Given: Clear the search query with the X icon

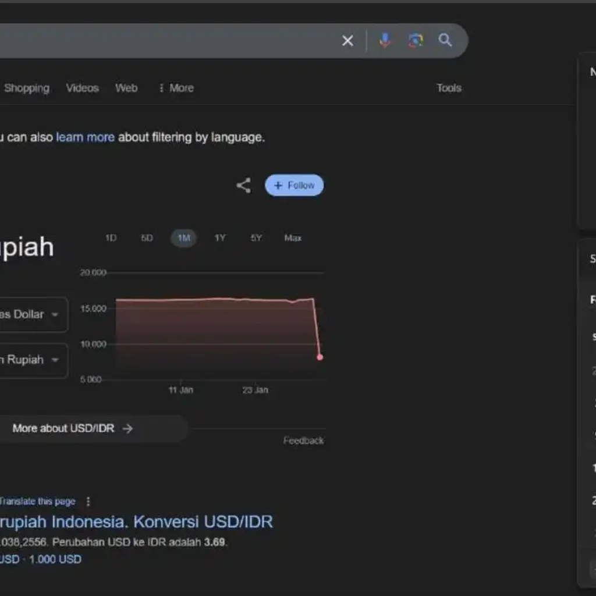Looking at the screenshot, I should [347, 40].
